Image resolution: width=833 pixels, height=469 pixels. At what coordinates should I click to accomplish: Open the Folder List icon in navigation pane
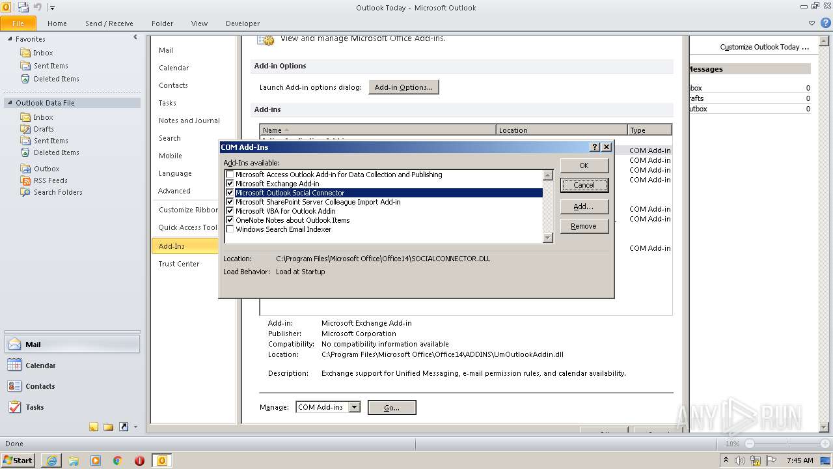click(108, 427)
